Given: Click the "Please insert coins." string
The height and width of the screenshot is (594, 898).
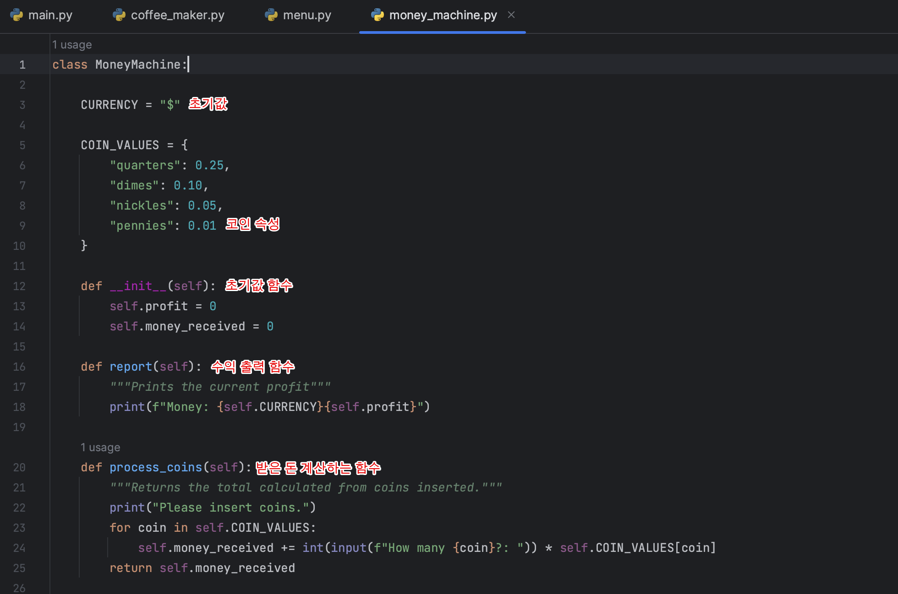Looking at the screenshot, I should (x=231, y=508).
